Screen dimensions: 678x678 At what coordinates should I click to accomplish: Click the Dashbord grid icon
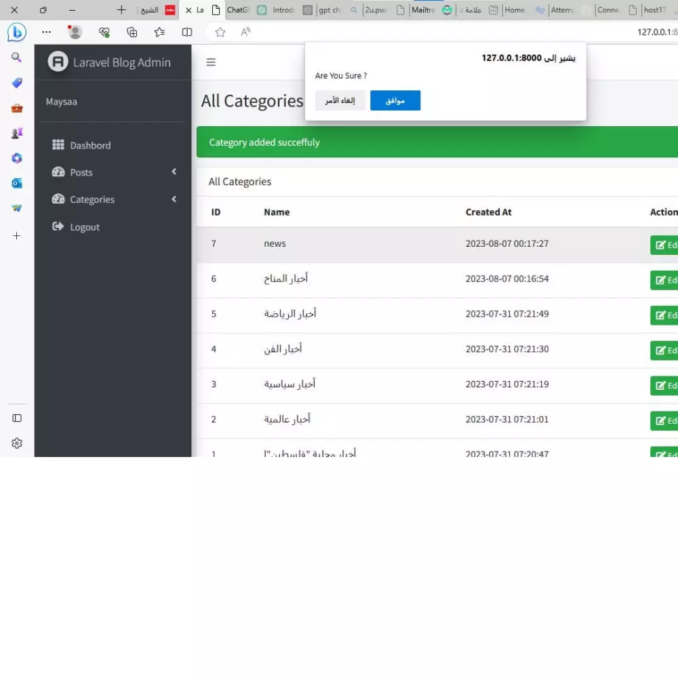(58, 145)
